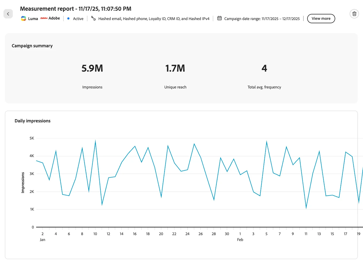Click the total avg. frequency value 4
363x264 pixels.
click(x=264, y=68)
